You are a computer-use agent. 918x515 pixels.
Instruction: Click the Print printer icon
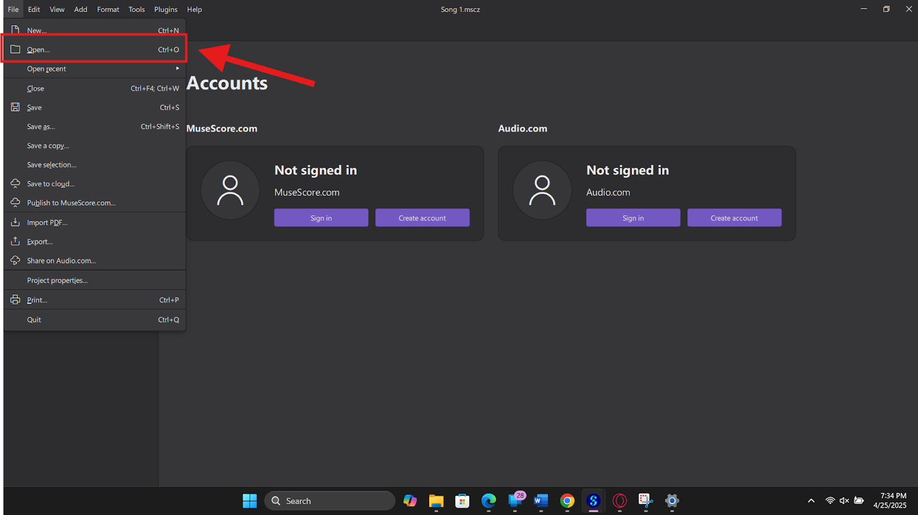(x=15, y=300)
